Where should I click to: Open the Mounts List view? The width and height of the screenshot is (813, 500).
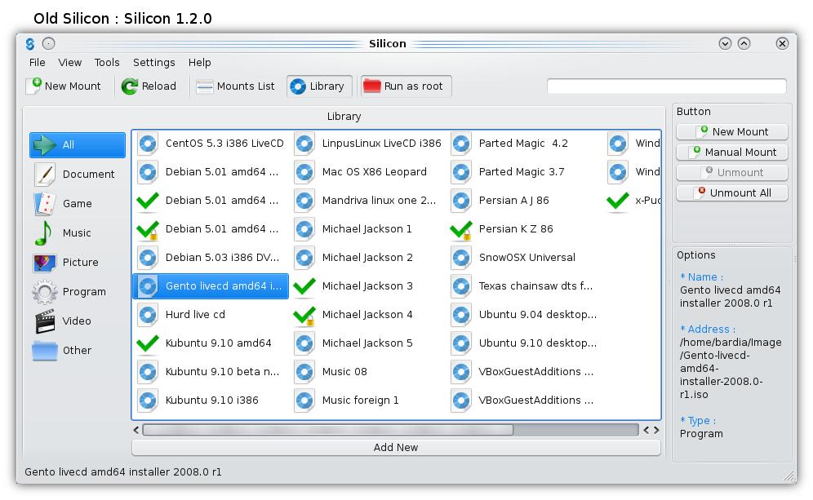(x=235, y=86)
